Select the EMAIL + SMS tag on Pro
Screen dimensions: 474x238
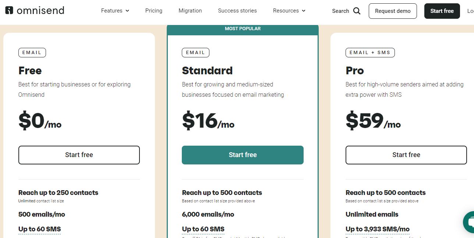(x=370, y=53)
